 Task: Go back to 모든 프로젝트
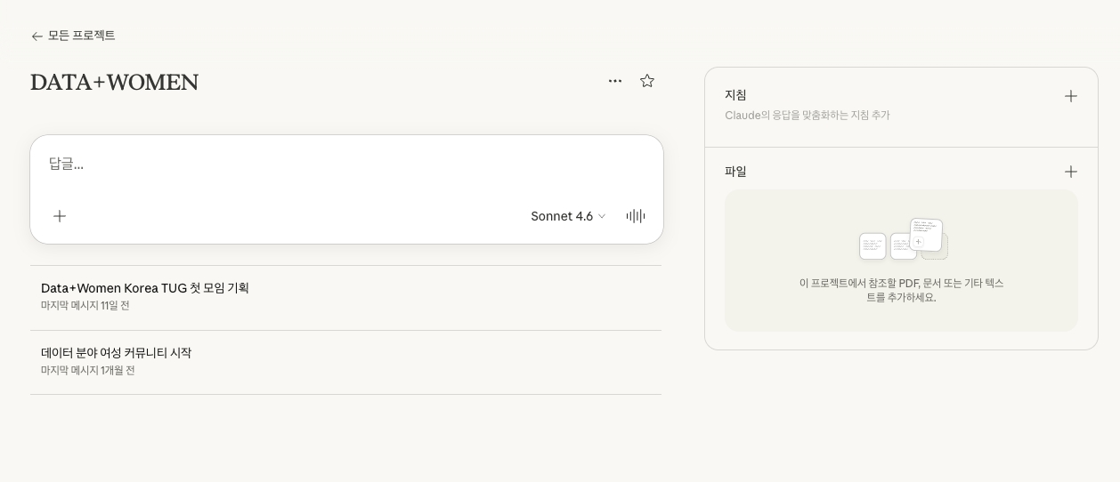coord(73,36)
